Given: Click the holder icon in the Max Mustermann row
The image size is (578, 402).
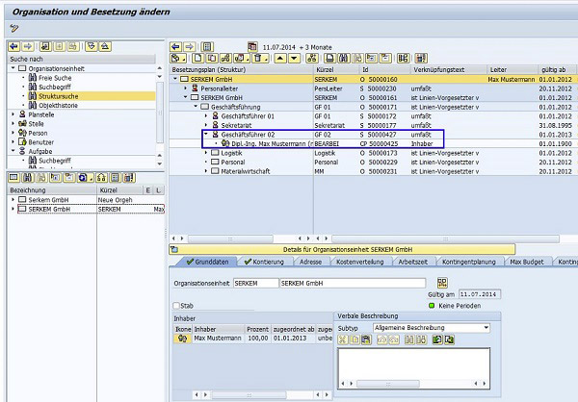Looking at the screenshot, I should click(x=181, y=338).
